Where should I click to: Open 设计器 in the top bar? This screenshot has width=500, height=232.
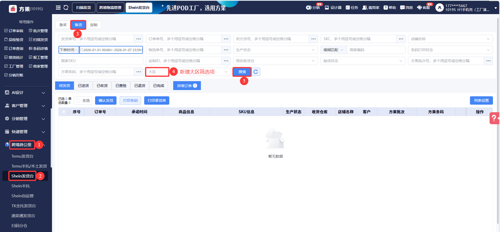[333, 8]
